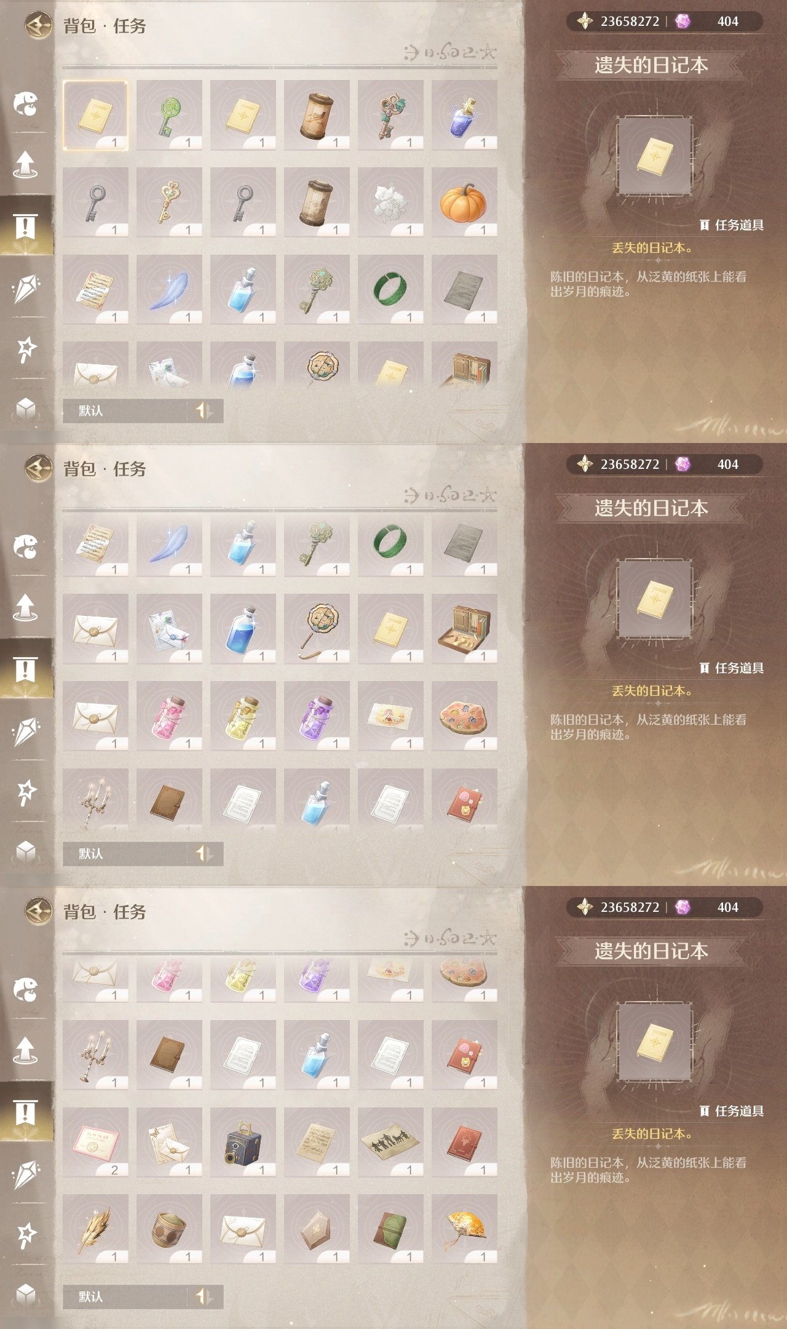The image size is (787, 1329).
Task: Select the purple drink with star topper
Action: tap(464, 114)
